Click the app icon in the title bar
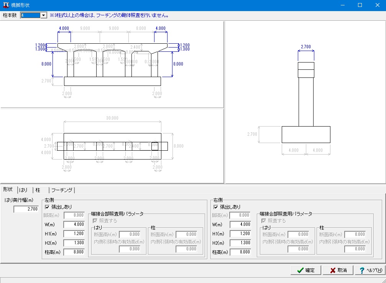This screenshot has height=283, width=386. (6, 5)
